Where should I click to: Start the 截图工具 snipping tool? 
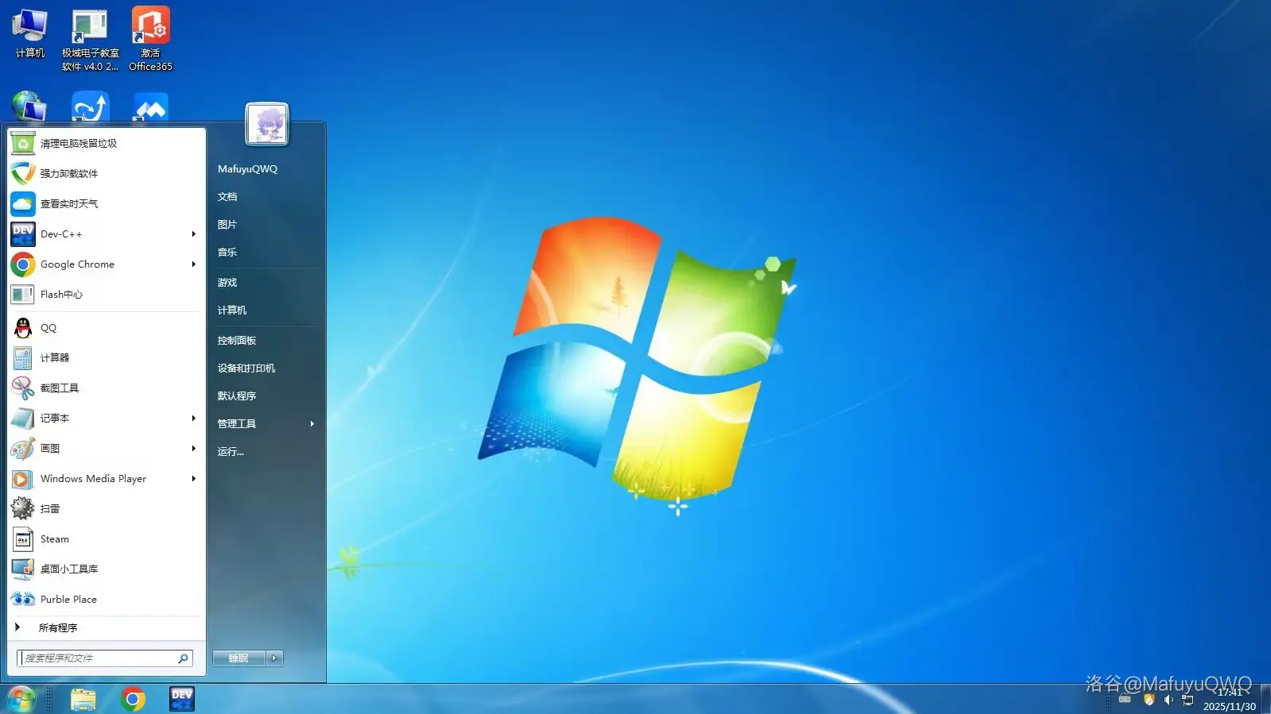(x=107, y=388)
